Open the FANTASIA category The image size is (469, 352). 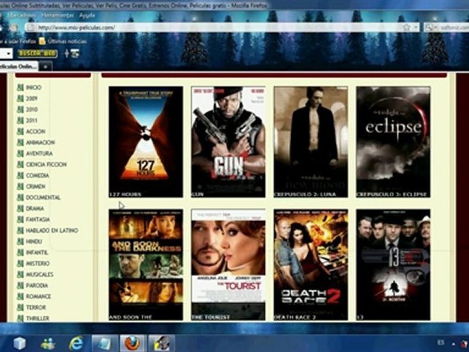[38, 220]
